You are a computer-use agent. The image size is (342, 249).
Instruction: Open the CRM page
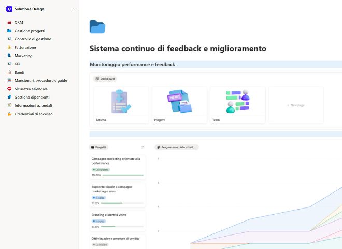pos(19,22)
